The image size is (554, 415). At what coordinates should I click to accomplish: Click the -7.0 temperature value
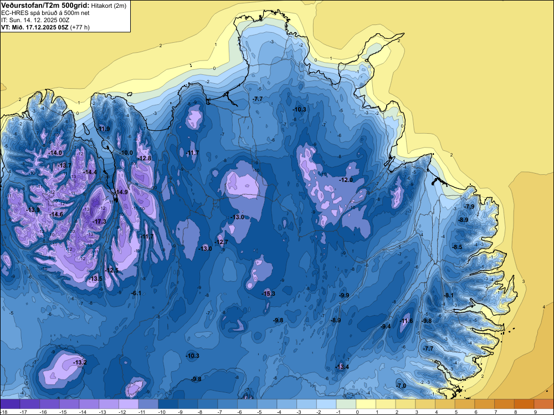click(401, 386)
